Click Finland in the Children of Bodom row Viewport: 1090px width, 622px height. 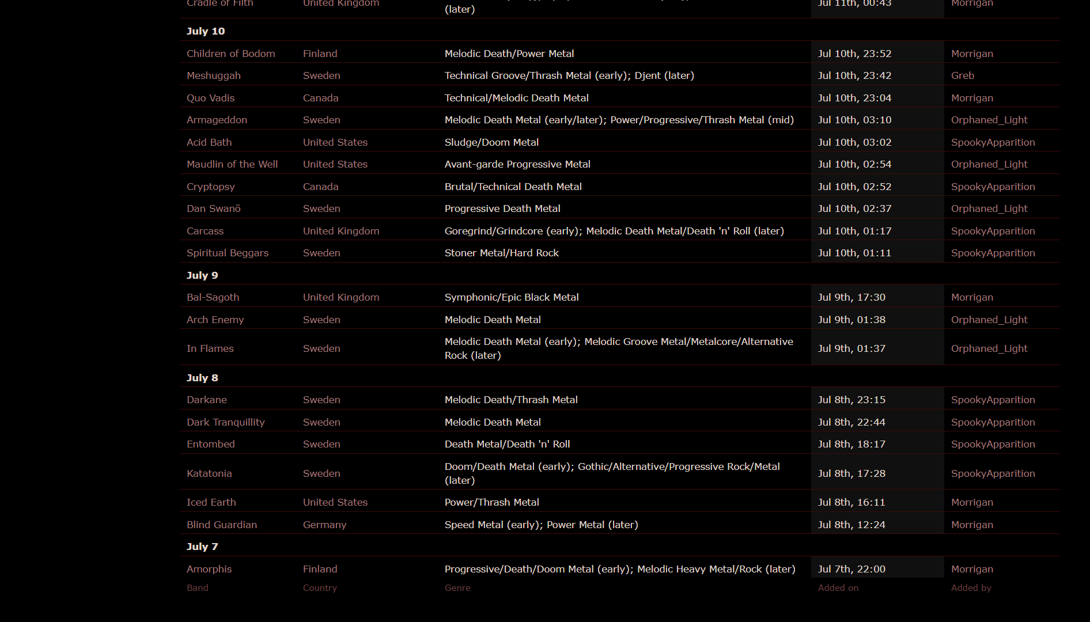[320, 54]
